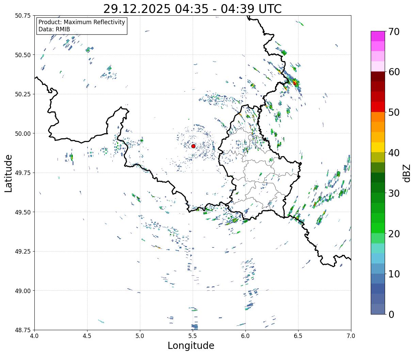The height and width of the screenshot is (354, 415).
Task: Click latitude tick label 50.75
Action: point(23,16)
